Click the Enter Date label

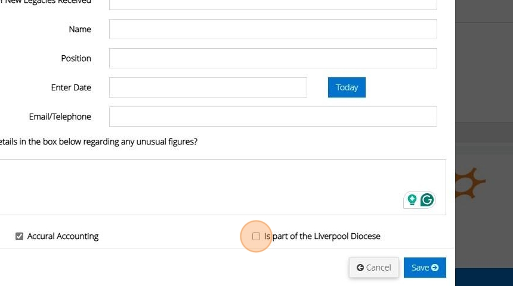[x=71, y=87]
